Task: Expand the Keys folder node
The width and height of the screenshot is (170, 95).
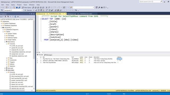Action: 7,58
